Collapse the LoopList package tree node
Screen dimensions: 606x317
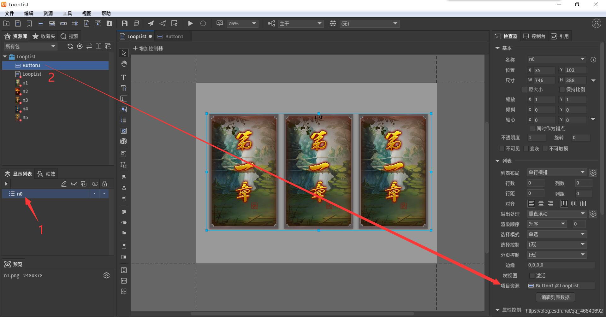pos(5,57)
